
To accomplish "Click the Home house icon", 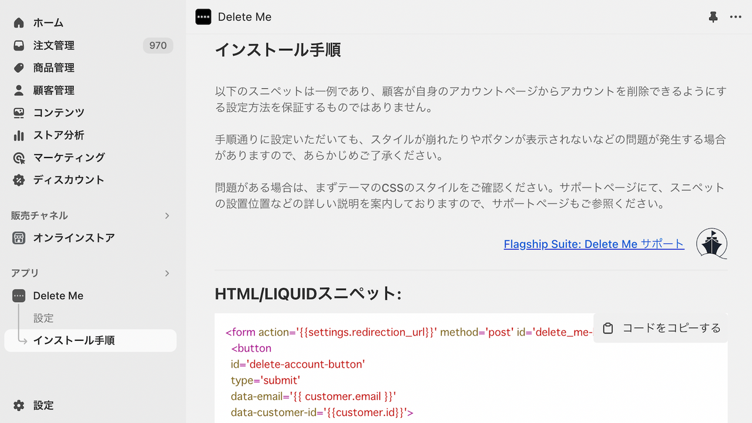I will click(19, 23).
